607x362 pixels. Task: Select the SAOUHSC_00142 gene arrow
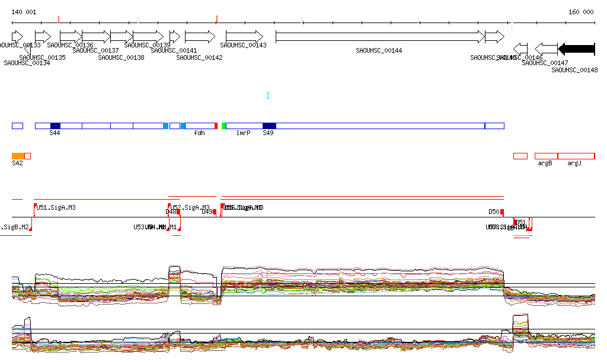pyautogui.click(x=200, y=37)
